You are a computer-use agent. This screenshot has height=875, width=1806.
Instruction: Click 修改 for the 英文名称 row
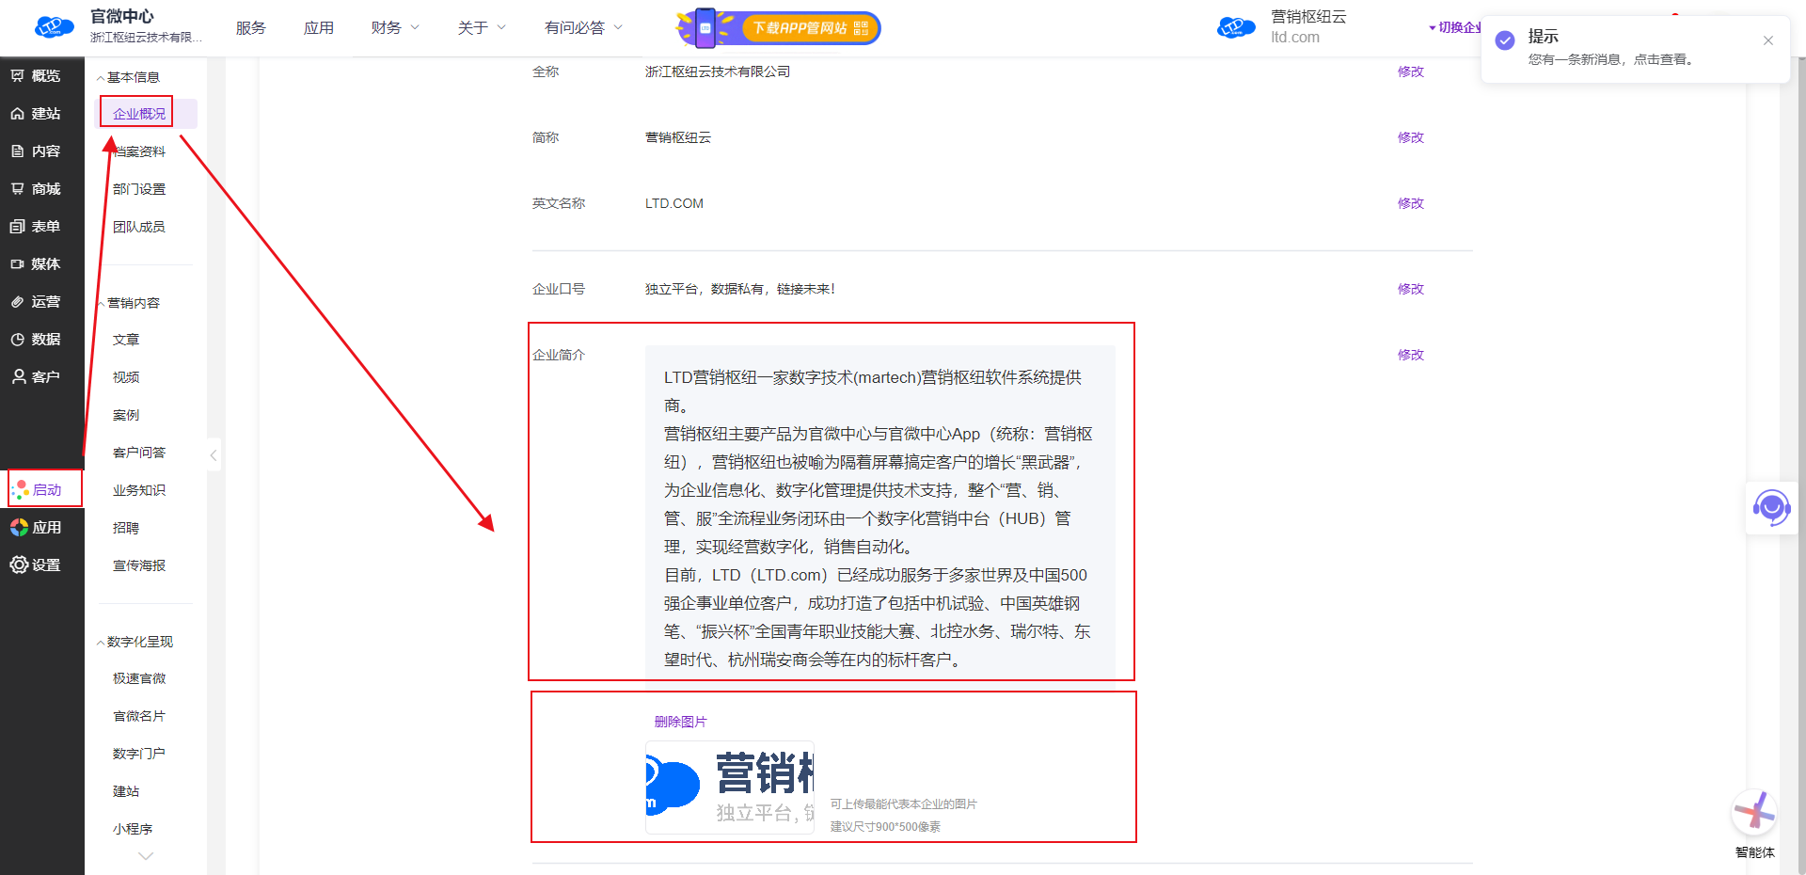1411,203
